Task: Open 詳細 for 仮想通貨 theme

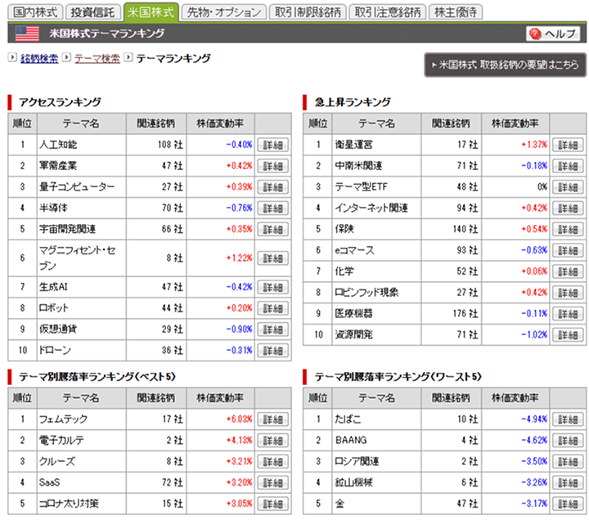Action: (273, 329)
